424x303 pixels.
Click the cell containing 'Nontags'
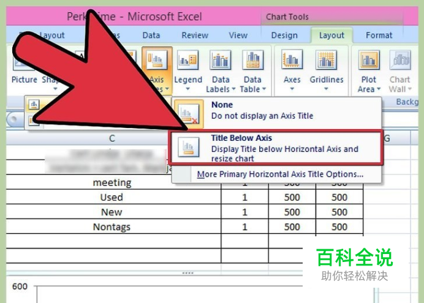click(x=112, y=227)
